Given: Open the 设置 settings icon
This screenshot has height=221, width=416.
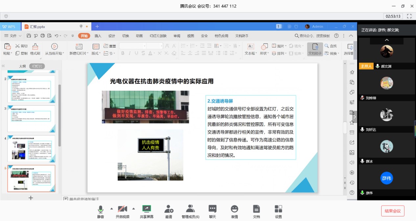Looking at the screenshot, I should pos(278,209).
